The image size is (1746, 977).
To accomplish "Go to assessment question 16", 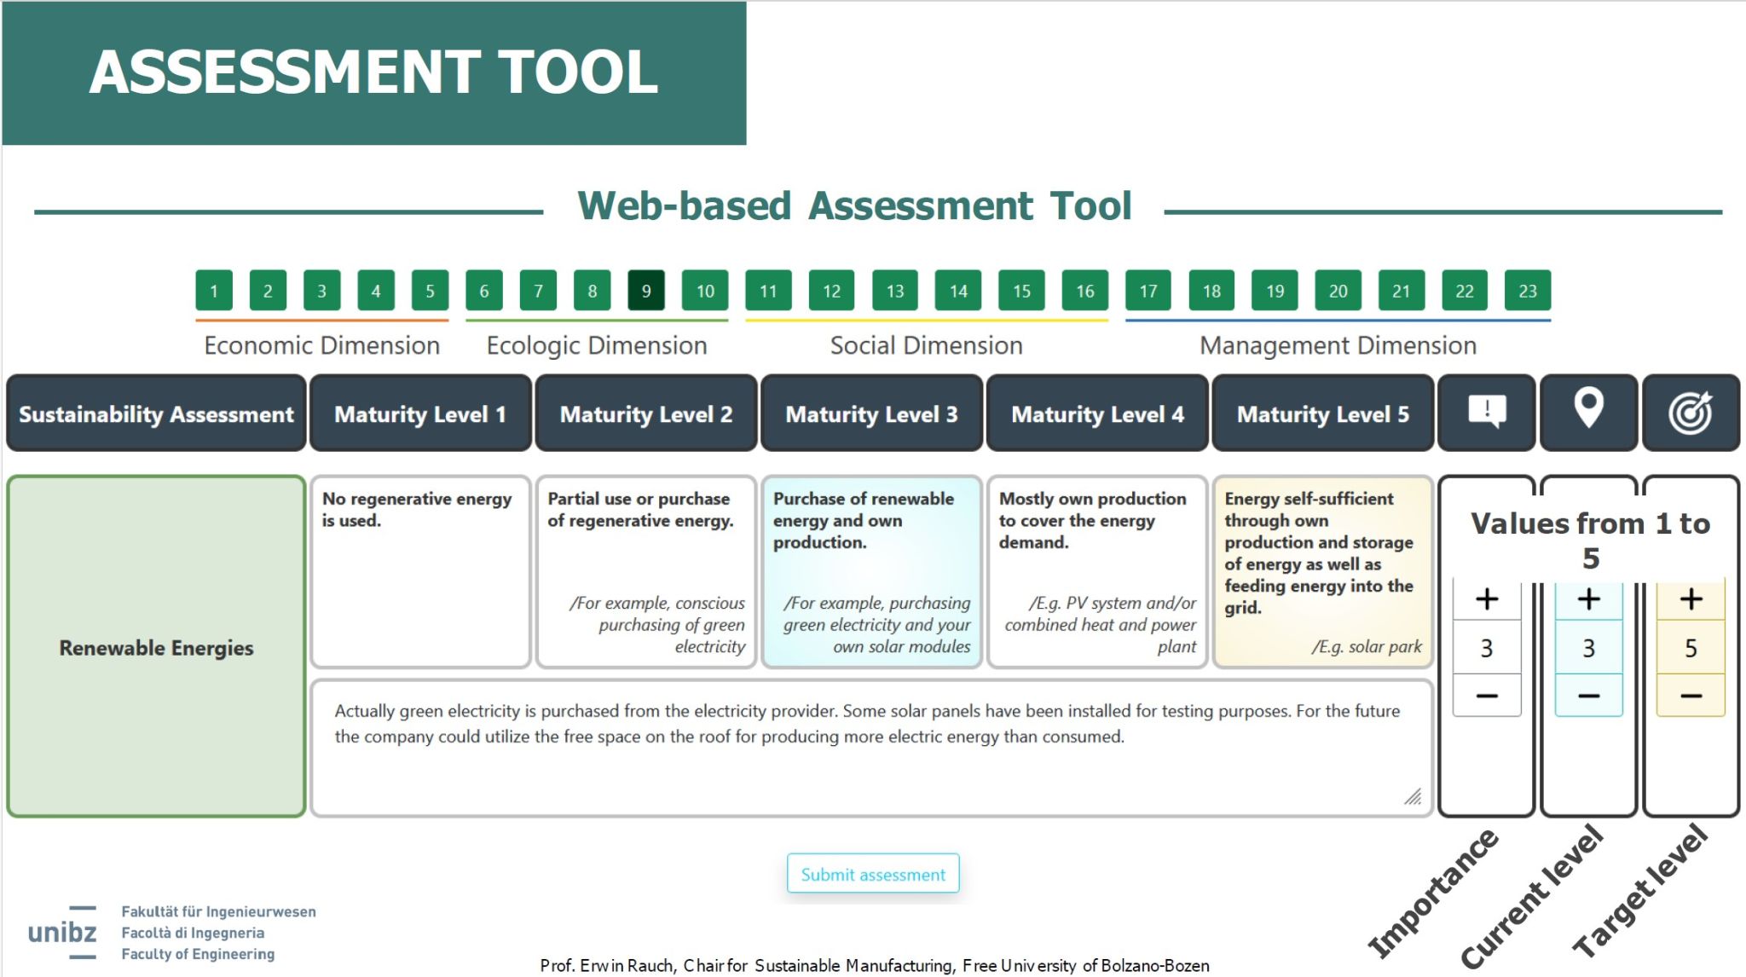I will tap(1085, 291).
